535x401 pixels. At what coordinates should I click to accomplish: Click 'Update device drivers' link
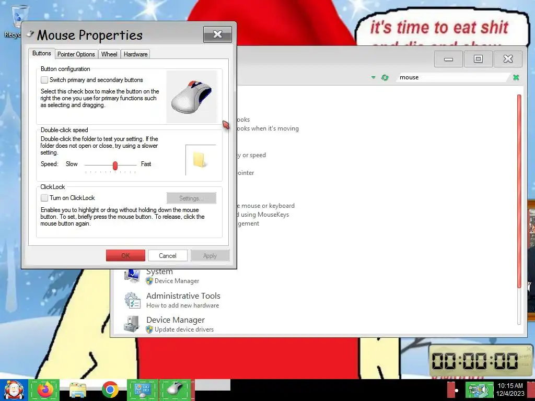tap(184, 329)
